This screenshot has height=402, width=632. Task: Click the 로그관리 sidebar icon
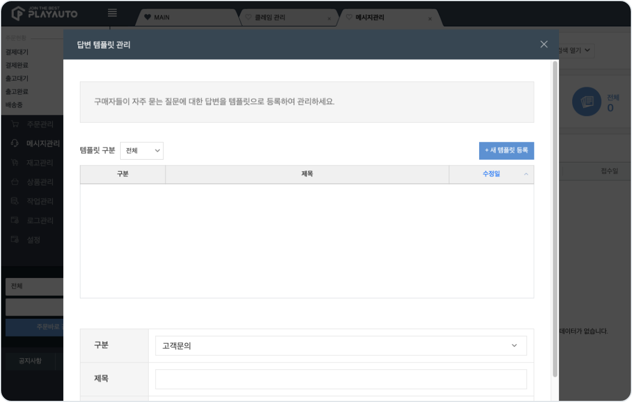pyautogui.click(x=15, y=221)
